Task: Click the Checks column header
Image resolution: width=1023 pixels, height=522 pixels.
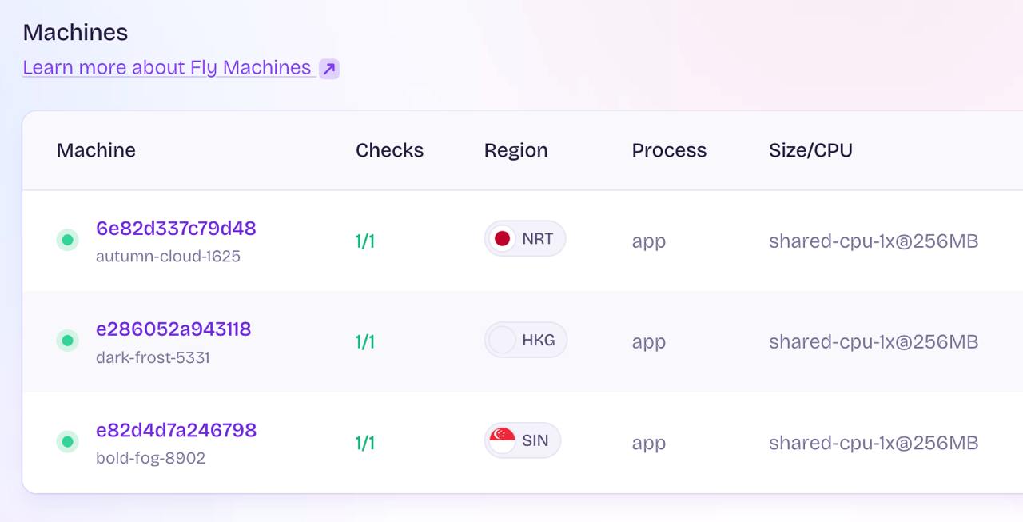Action: [x=389, y=150]
